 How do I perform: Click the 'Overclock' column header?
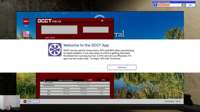101,88
